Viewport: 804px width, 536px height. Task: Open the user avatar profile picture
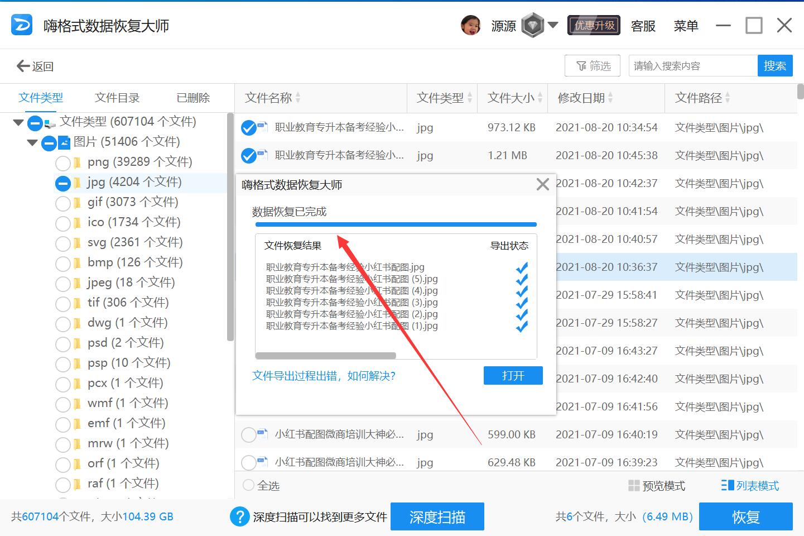click(x=471, y=25)
